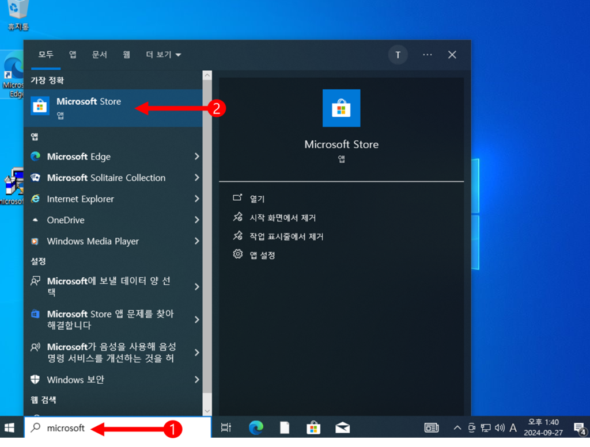
Task: Expand Microsoft Store 앱 문제 arrow
Action: [197, 320]
